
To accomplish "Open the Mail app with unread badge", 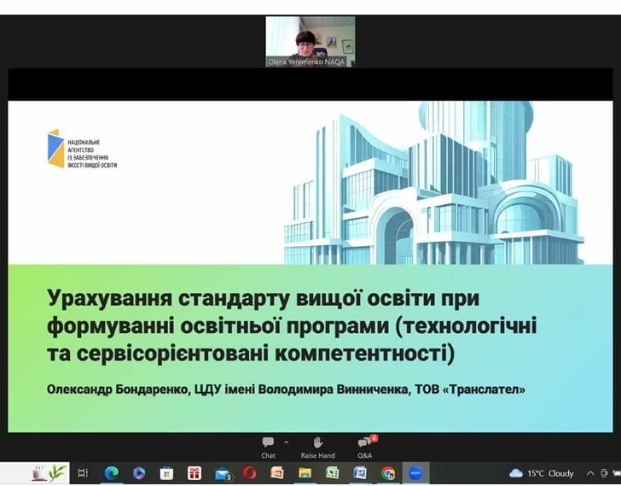I will pos(222,473).
